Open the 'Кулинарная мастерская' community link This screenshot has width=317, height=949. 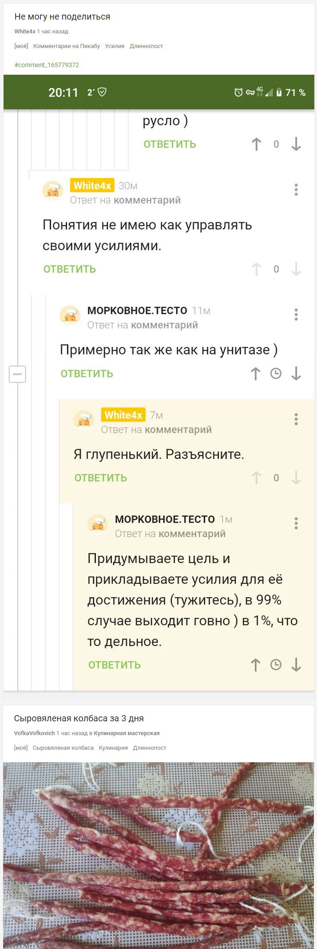(x=127, y=733)
